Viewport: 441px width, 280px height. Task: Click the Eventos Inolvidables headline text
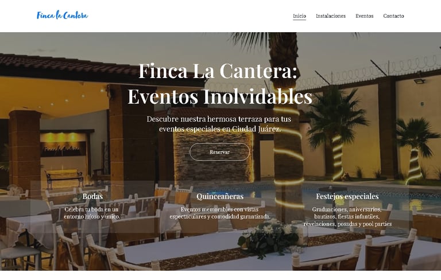(220, 96)
